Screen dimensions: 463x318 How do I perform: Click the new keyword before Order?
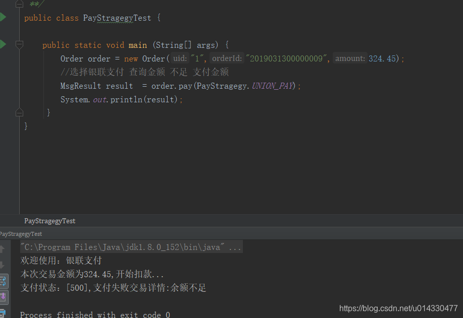point(131,59)
